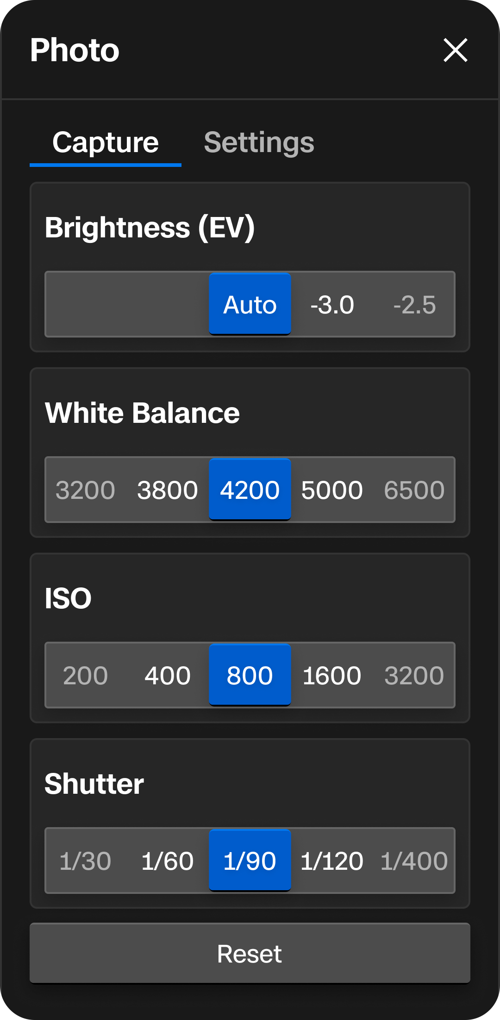
Task: Choose shutter speed 1/120
Action: 332,861
